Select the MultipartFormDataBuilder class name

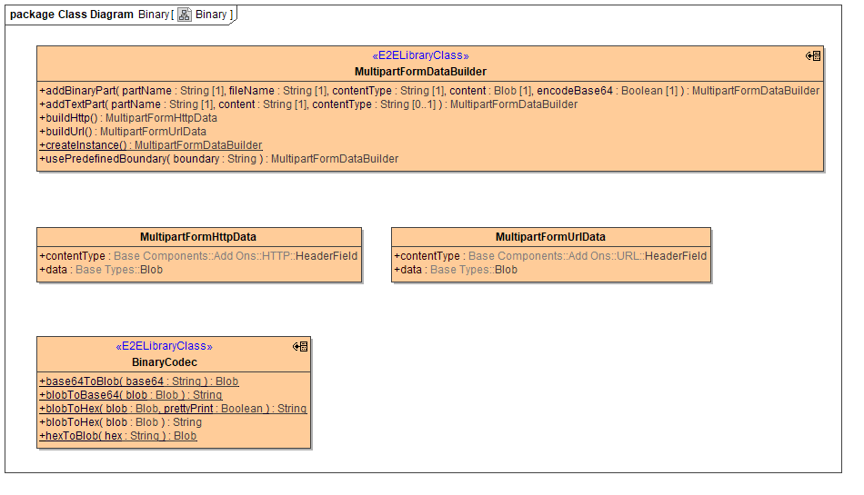point(420,71)
